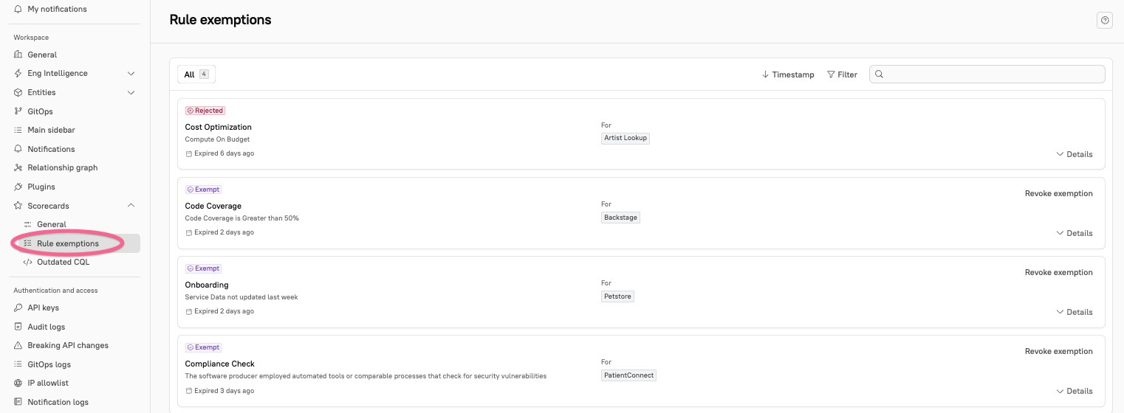Expand the Eng Intelligence section
This screenshot has width=1124, height=413.
[x=131, y=74]
